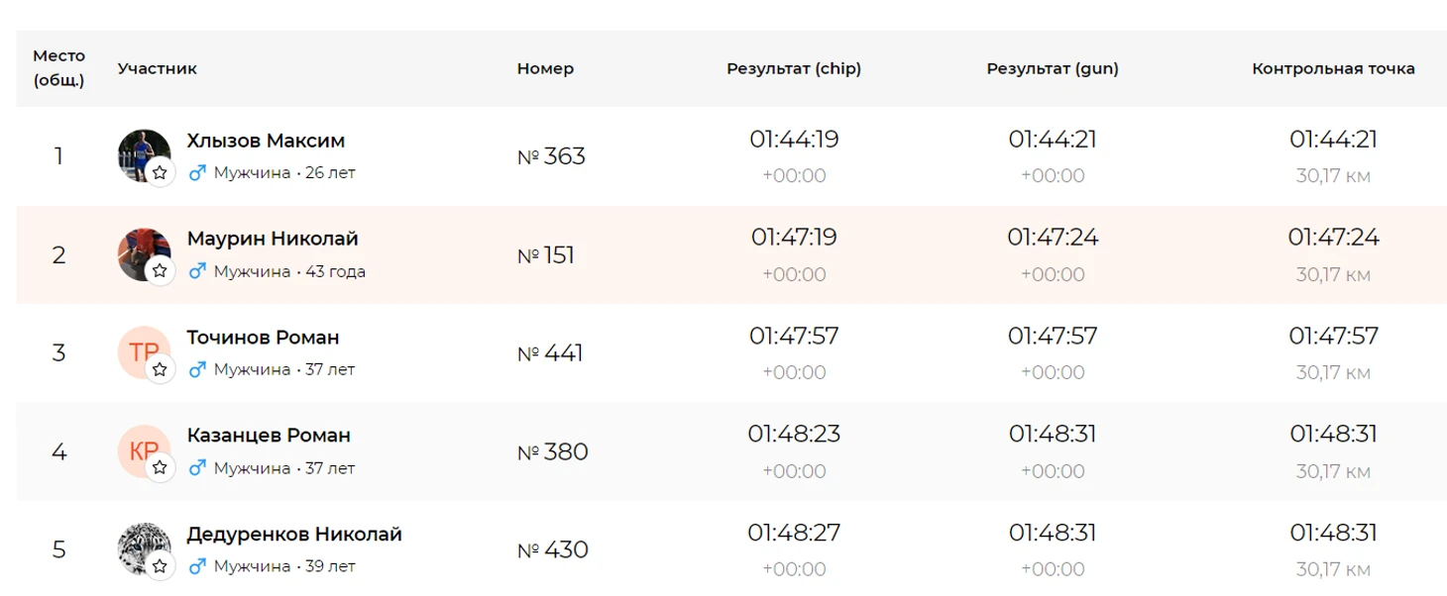Select the KP initials avatar
Viewport: 1447px width, 596px height.
pos(138,446)
